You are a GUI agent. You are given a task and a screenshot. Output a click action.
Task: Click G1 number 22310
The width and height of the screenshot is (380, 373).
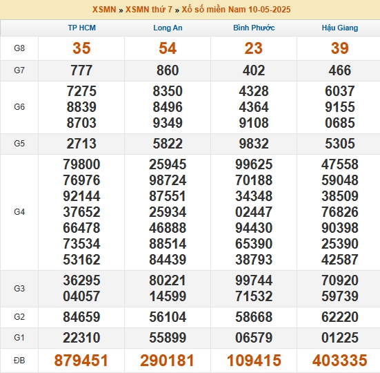click(x=81, y=338)
